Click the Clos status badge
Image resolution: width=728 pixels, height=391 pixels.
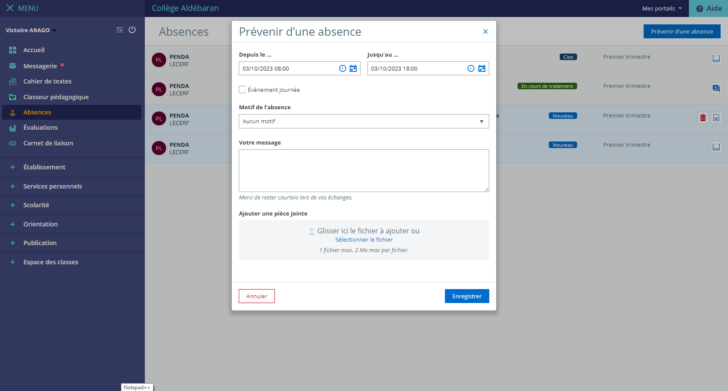coord(568,57)
